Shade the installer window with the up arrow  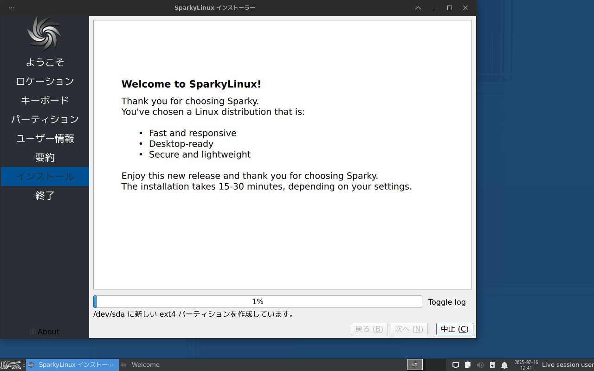click(x=418, y=8)
